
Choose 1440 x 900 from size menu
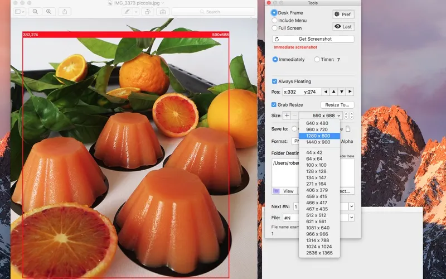pyautogui.click(x=319, y=142)
